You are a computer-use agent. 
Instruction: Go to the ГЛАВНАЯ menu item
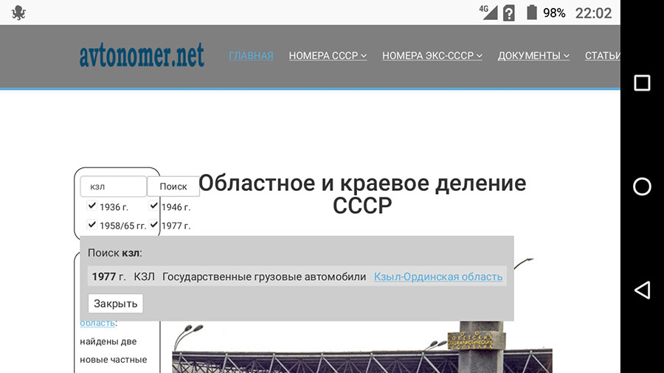click(251, 56)
